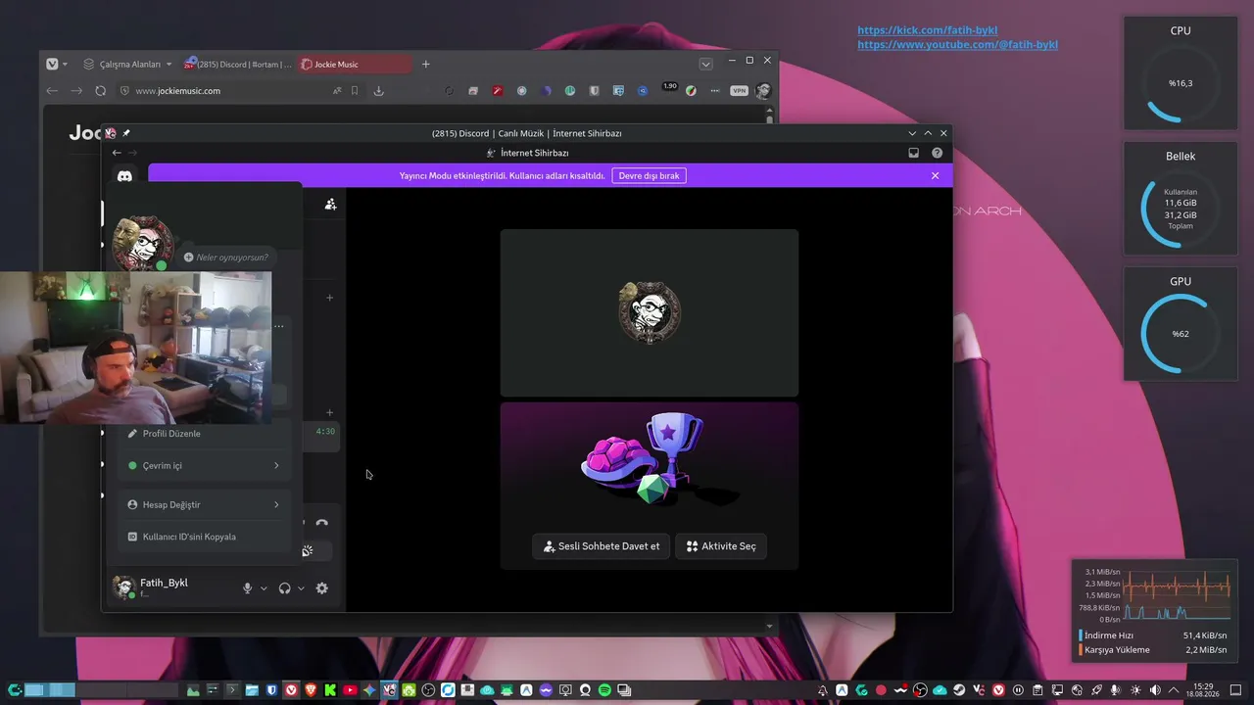Toggle the VPN button in Vivaldi toolbar

tap(740, 91)
